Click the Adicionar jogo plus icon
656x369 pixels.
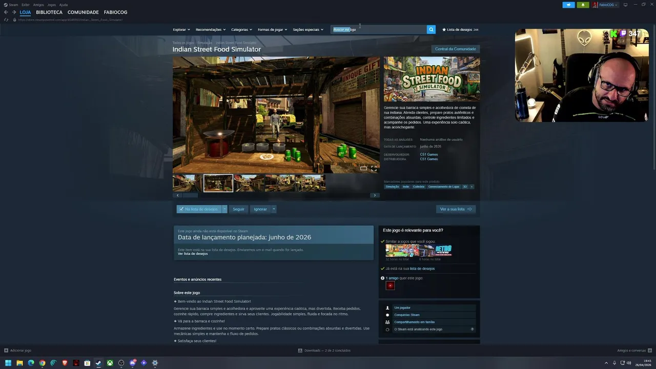6,351
